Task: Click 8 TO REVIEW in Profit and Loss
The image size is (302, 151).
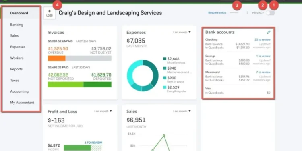Action: click(93, 143)
